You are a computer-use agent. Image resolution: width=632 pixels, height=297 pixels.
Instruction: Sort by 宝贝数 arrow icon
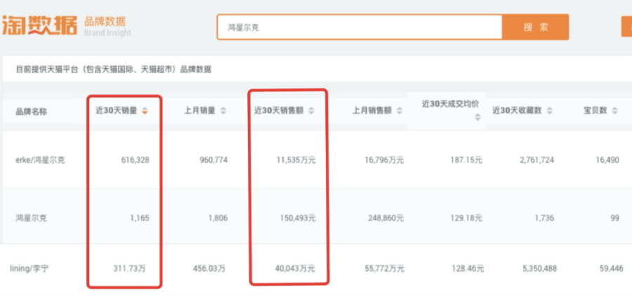coord(614,111)
